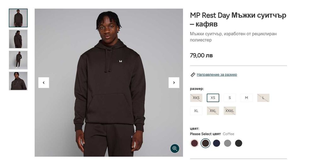315x160 pixels.
Task: Choose size XL
Action: tap(196, 111)
